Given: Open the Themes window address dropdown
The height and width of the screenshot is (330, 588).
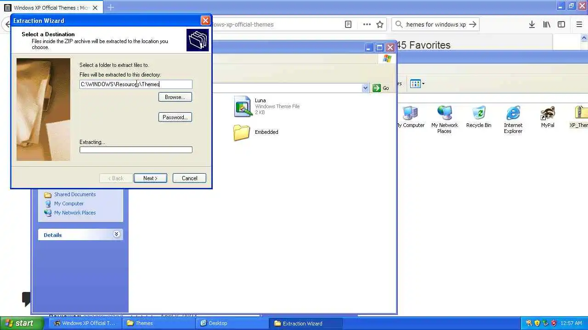Looking at the screenshot, I should [365, 88].
